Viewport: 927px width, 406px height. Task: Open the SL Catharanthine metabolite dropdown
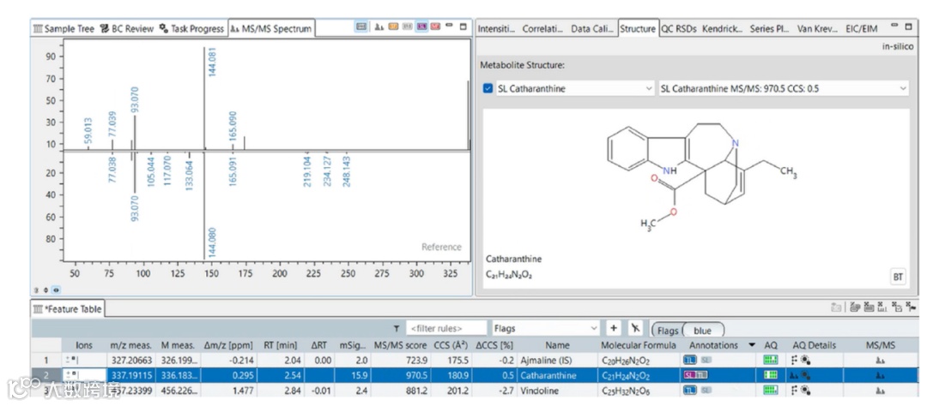pos(574,88)
